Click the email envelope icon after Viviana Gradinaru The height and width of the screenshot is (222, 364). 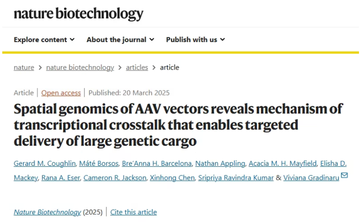(344, 175)
